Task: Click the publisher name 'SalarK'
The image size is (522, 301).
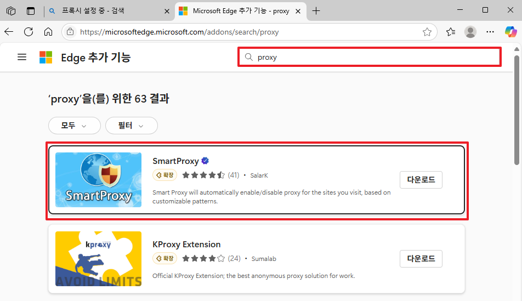Action: click(259, 175)
